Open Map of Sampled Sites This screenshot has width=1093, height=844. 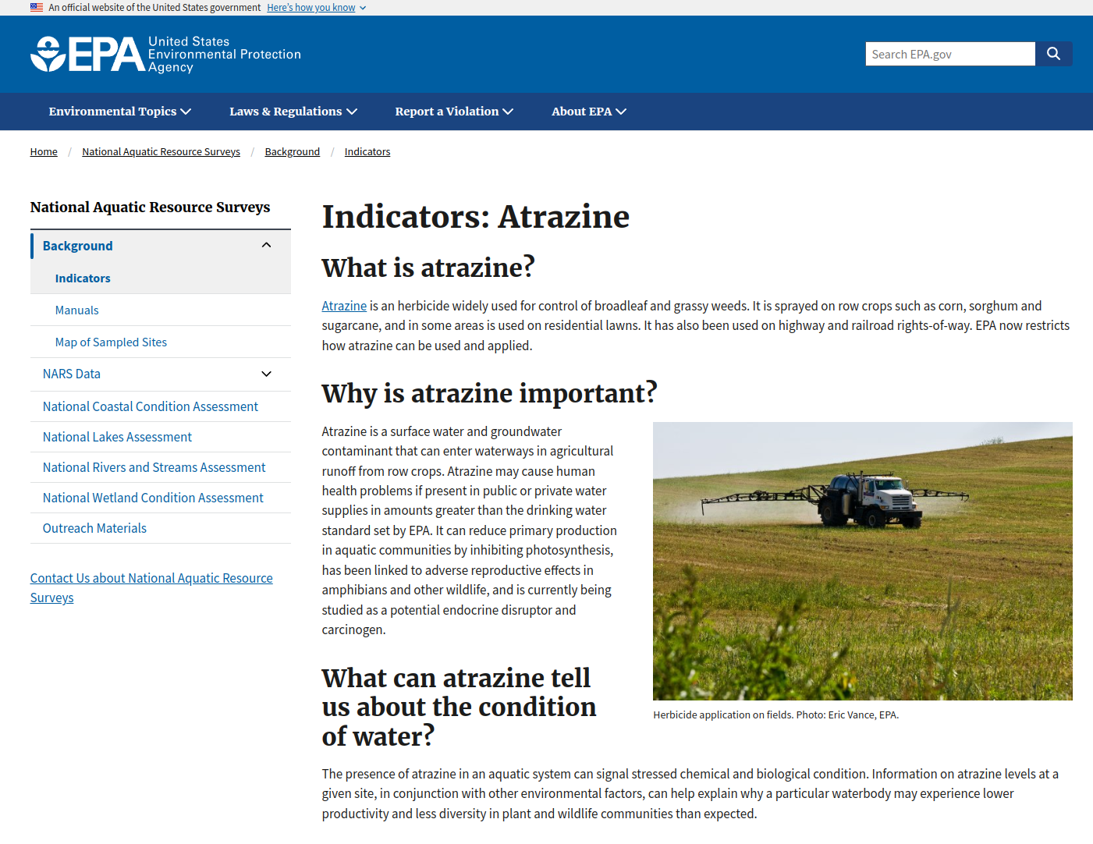[111, 342]
